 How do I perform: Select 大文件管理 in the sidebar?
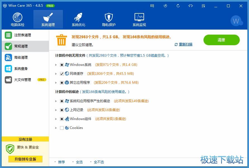tap(25, 80)
